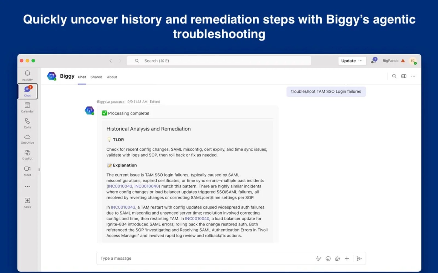
Task: Click the search magnifier icon in top bar
Action: click(x=137, y=61)
